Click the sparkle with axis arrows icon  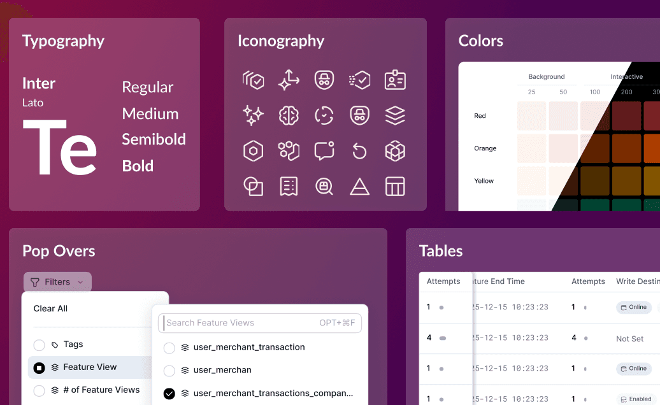289,80
